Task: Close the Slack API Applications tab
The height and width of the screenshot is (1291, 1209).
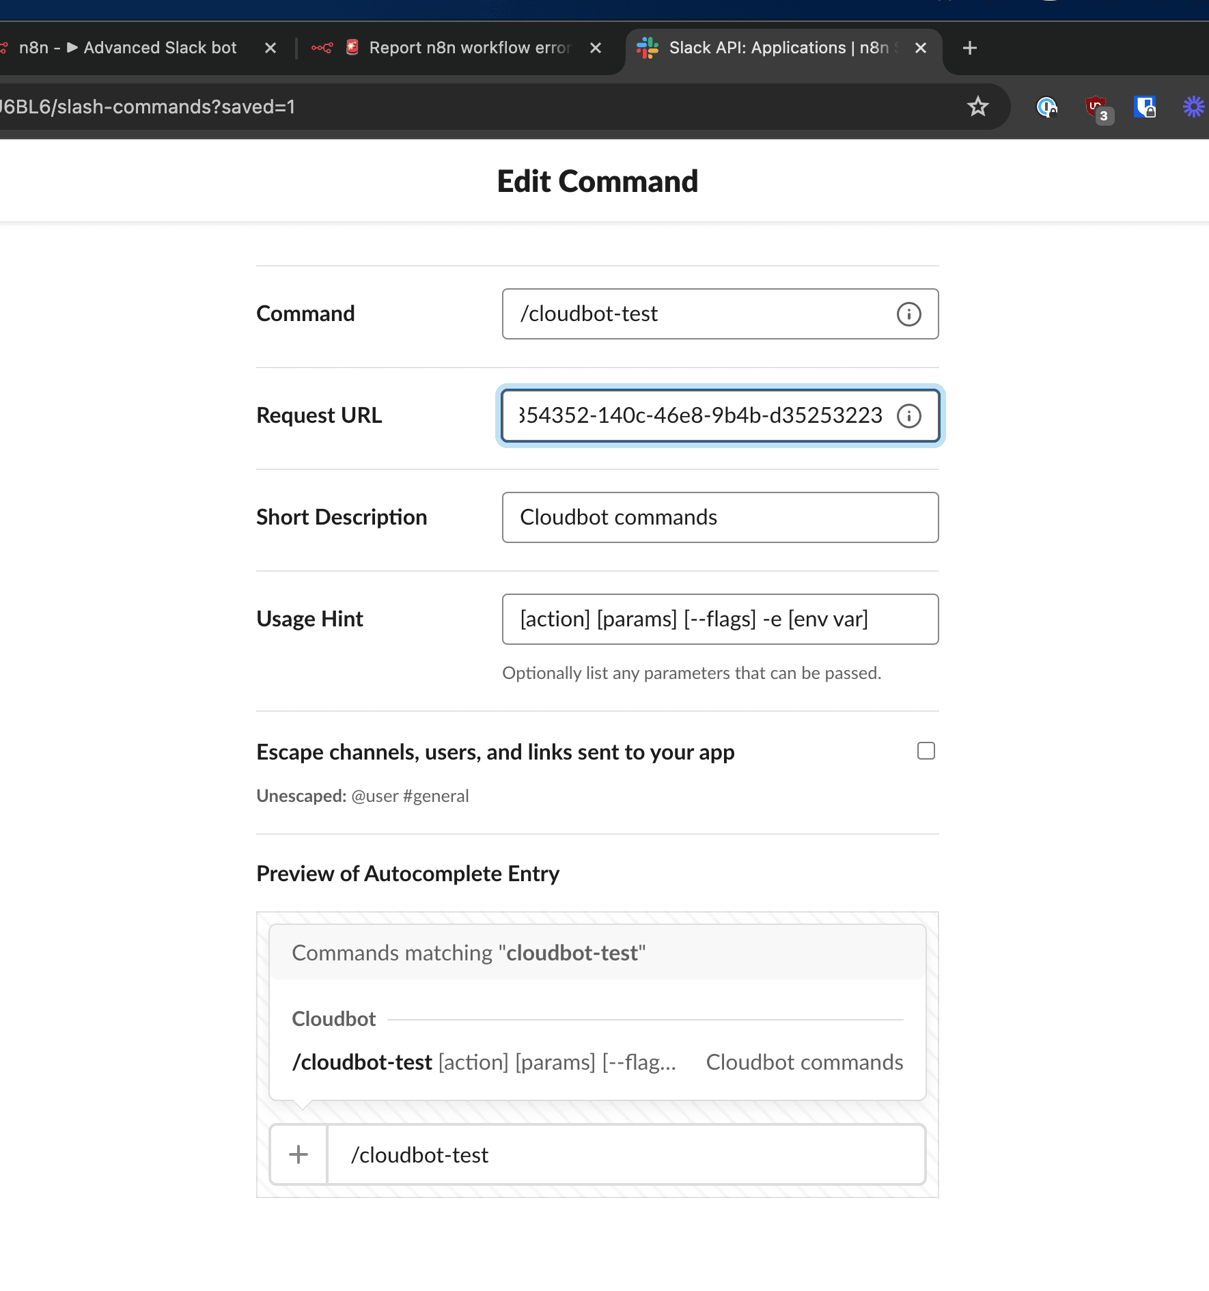Action: coord(921,48)
